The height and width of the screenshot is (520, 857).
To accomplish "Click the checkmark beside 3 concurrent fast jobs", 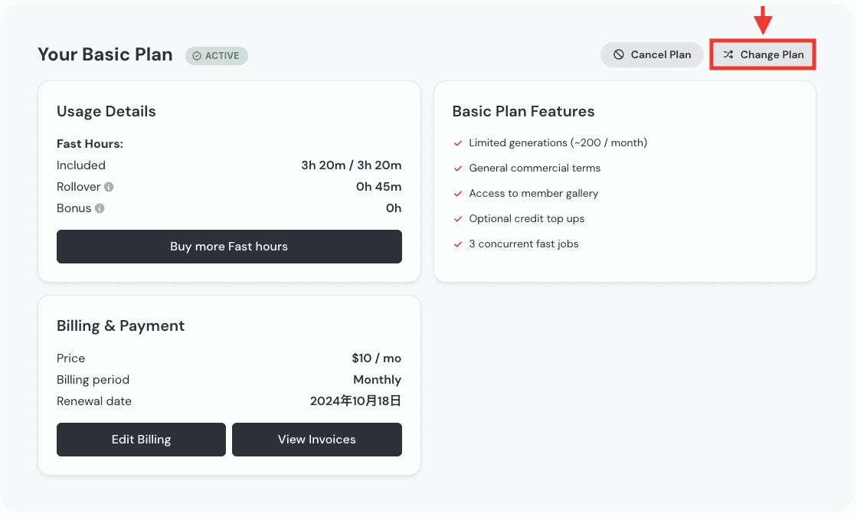I will point(458,244).
